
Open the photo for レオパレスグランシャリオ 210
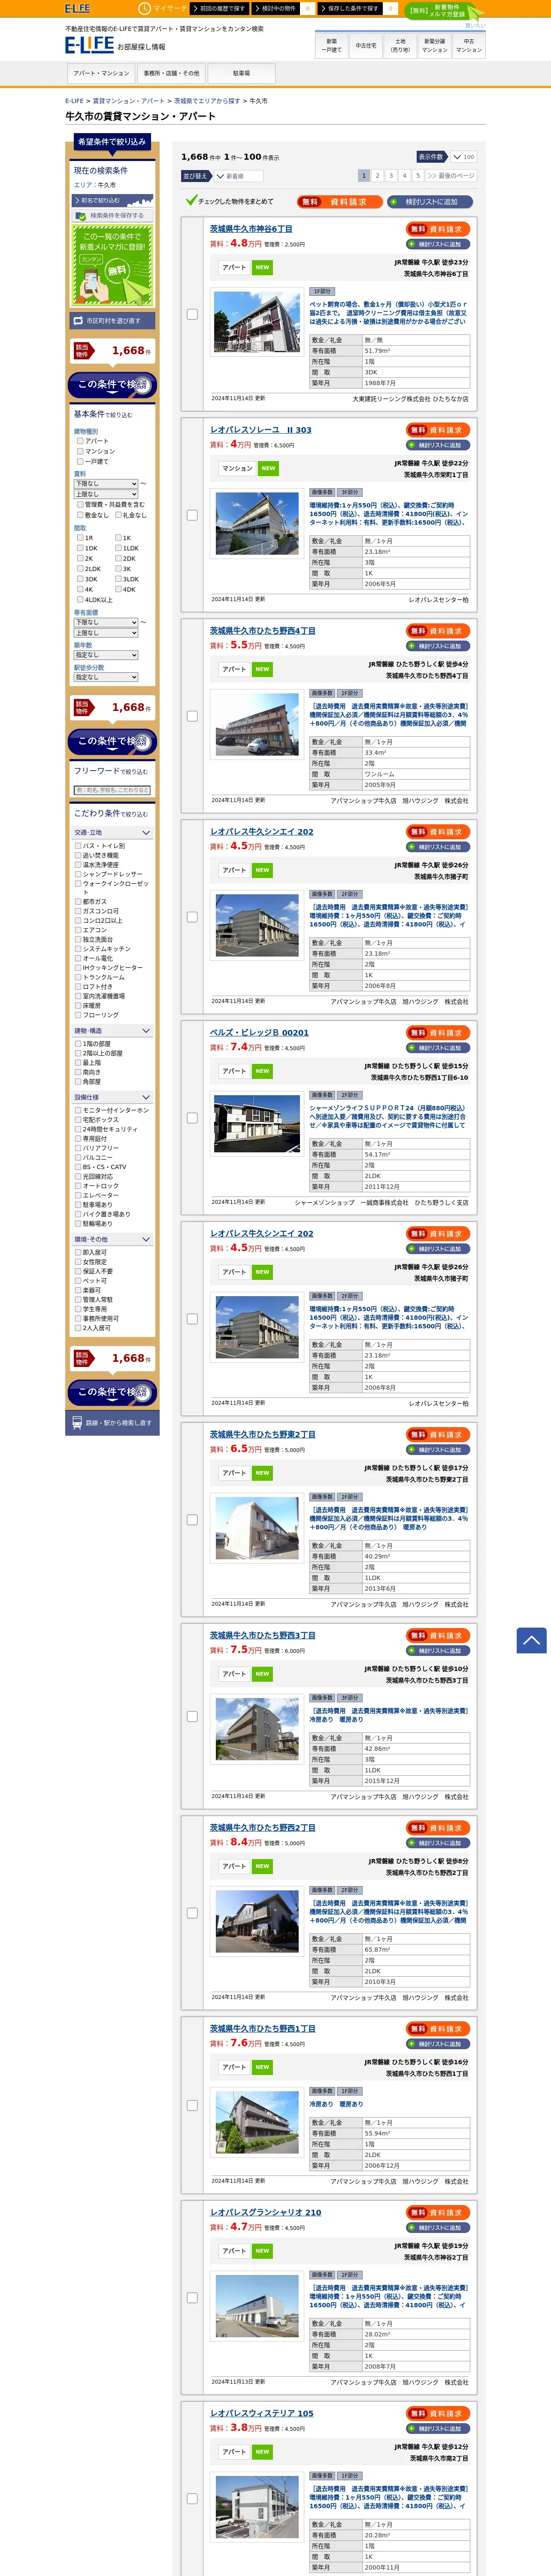[256, 2305]
